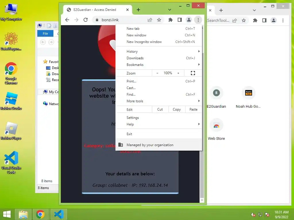Open the Windows Start button

tap(7, 214)
